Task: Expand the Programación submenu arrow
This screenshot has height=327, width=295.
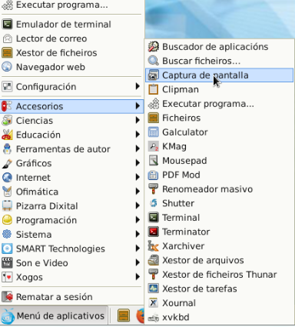Action: pyautogui.click(x=138, y=220)
